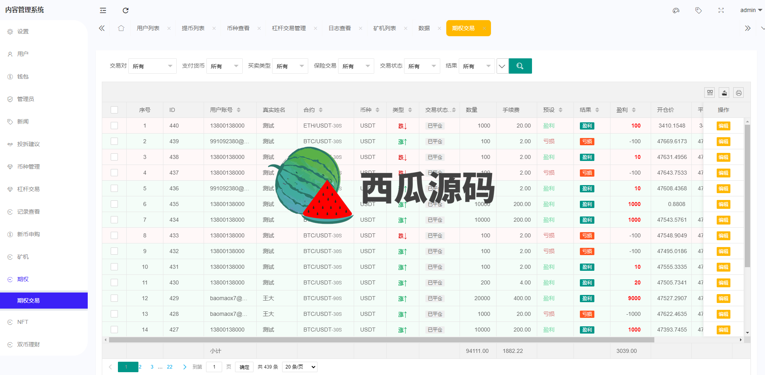Open the 保险交易 dropdown
765x375 pixels.
click(x=356, y=66)
